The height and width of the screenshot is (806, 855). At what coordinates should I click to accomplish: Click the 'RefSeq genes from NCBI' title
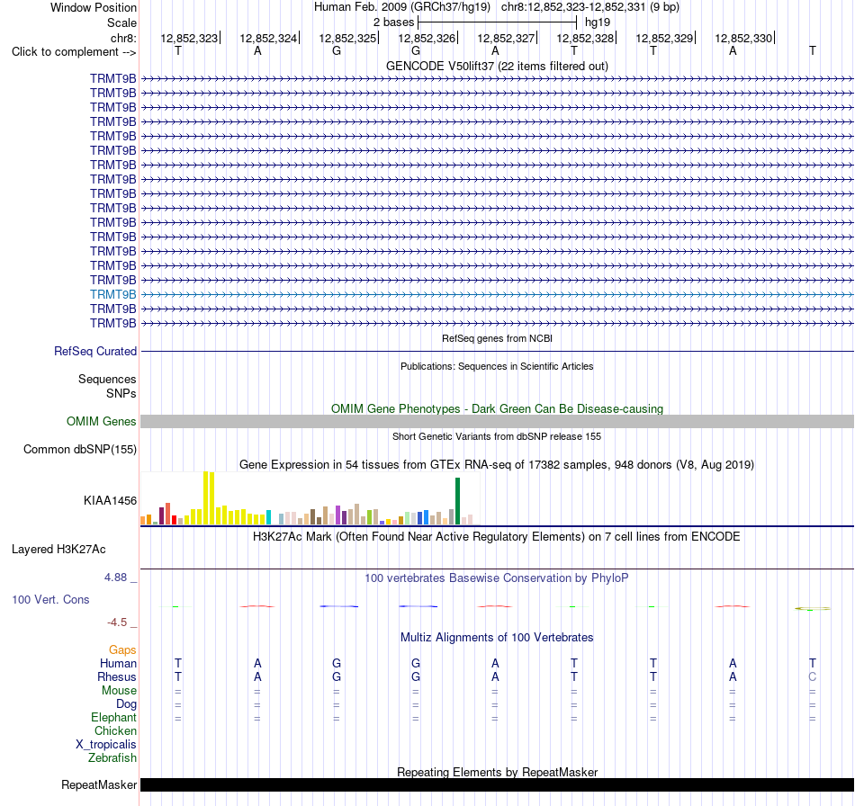click(497, 338)
